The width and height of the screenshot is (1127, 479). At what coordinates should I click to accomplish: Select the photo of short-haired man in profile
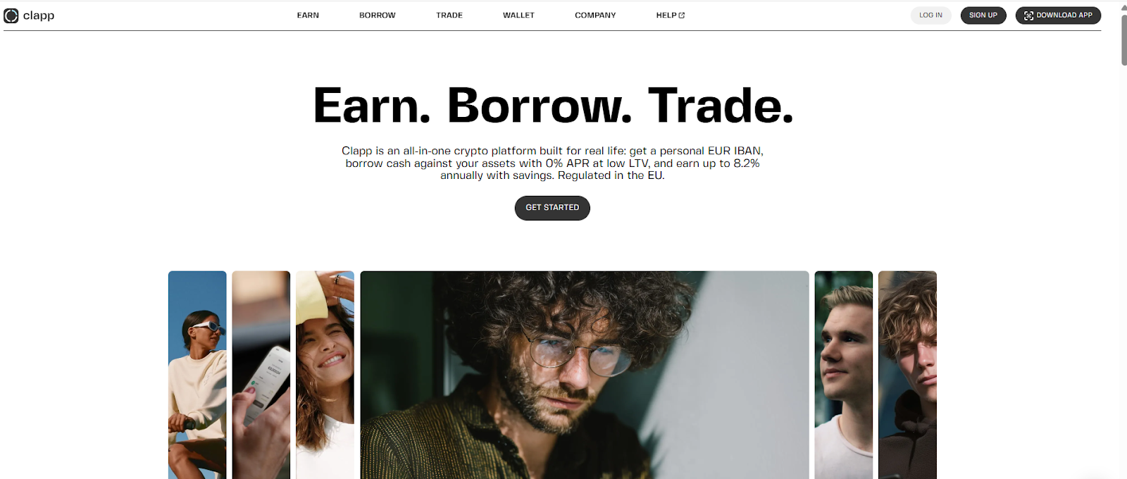point(844,375)
